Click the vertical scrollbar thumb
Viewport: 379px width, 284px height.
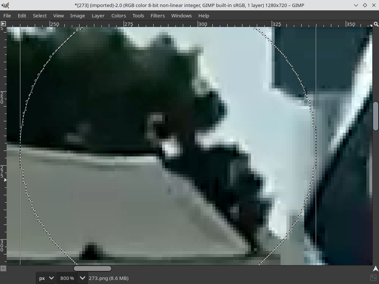376,116
